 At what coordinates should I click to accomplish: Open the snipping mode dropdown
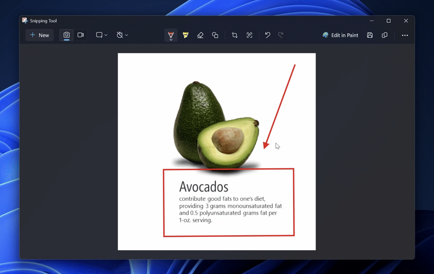coord(102,35)
